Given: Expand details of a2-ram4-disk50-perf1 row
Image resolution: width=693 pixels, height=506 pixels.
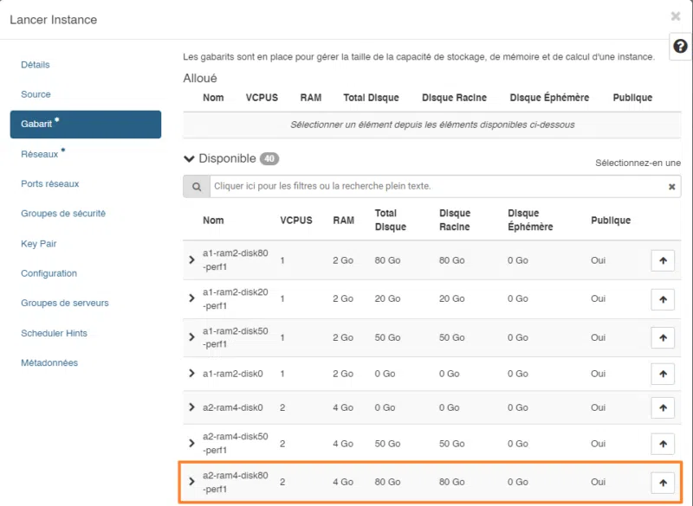Looking at the screenshot, I should [192, 444].
